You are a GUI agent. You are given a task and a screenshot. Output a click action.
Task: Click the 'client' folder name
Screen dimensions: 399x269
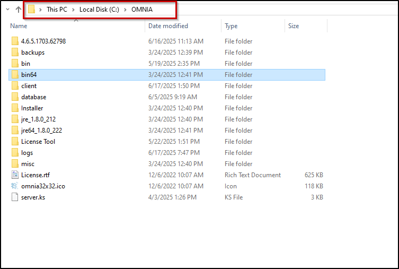(x=29, y=86)
